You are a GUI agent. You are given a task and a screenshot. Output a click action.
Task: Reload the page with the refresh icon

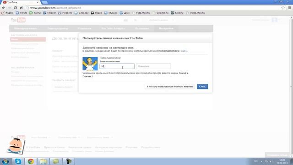point(15,8)
